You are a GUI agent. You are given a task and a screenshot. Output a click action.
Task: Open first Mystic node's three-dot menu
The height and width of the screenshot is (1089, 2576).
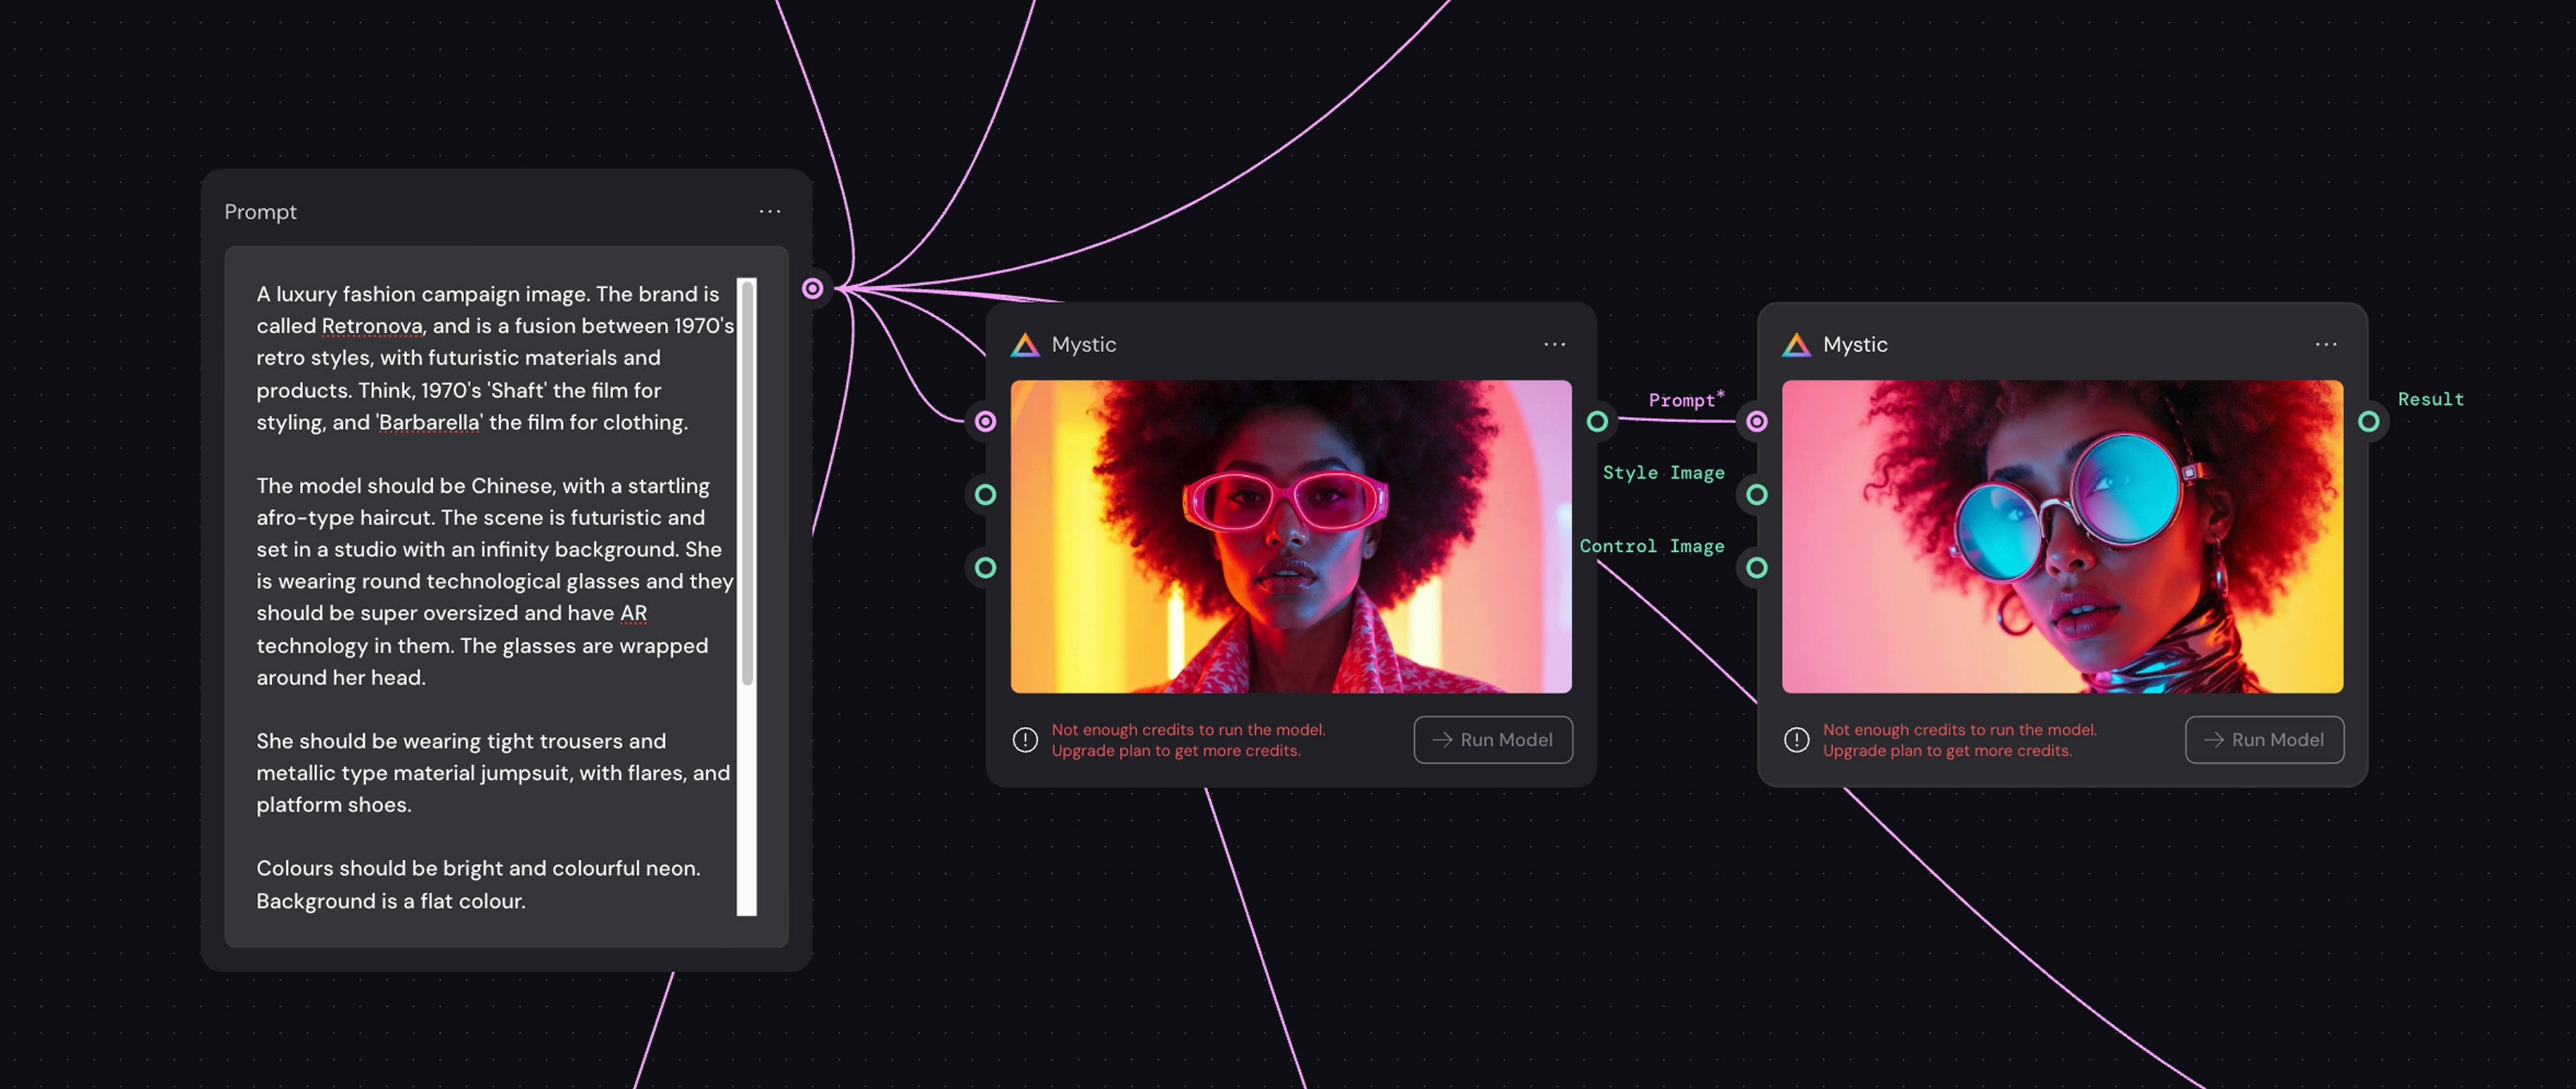coord(1554,344)
